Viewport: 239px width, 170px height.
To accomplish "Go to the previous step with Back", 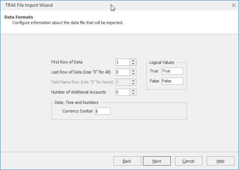I will 127,161.
